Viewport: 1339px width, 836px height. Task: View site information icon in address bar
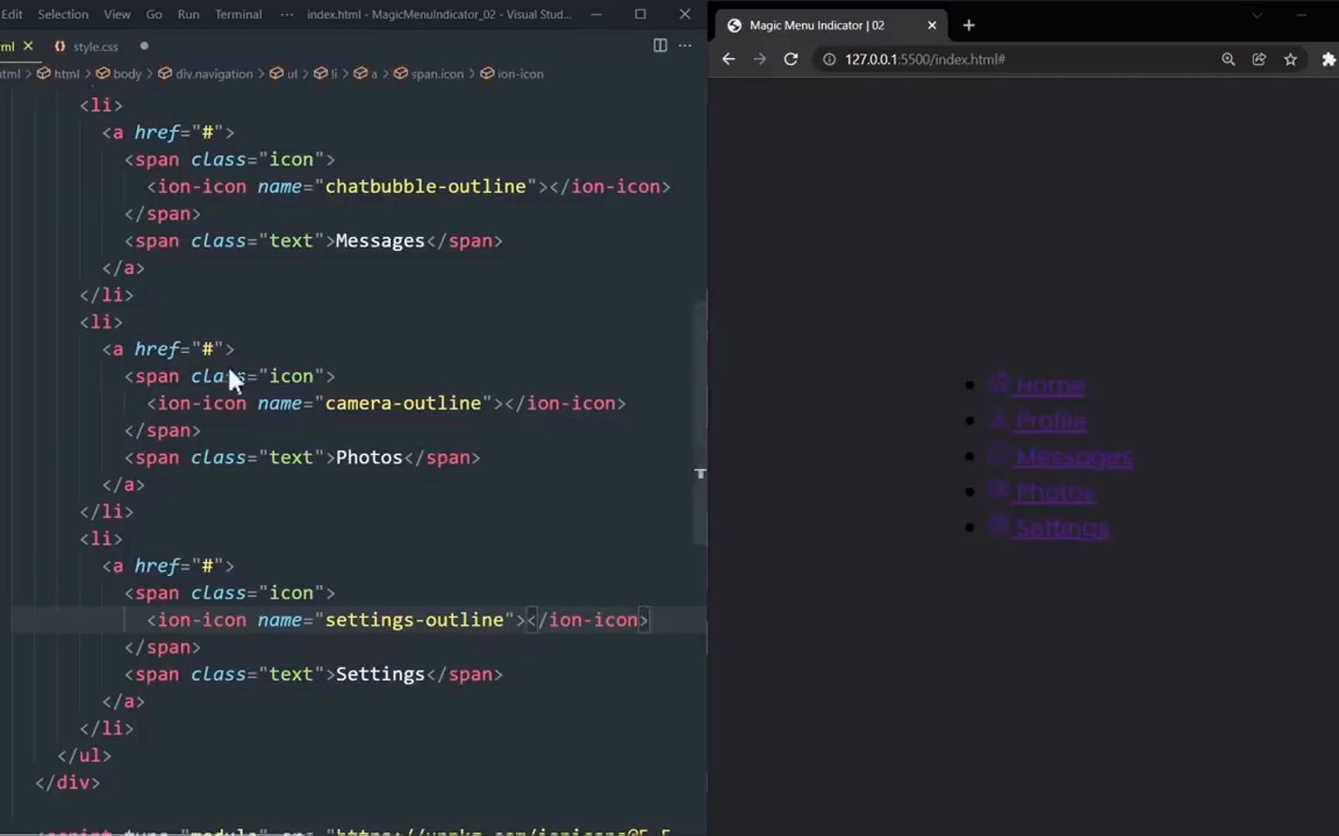[829, 60]
